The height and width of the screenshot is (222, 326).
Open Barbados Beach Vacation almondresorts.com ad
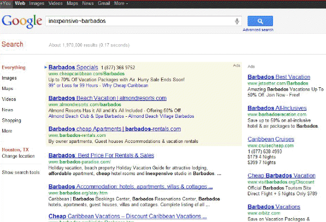click(108, 98)
